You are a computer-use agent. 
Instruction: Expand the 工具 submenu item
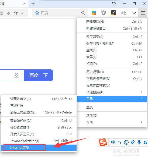tap(112, 99)
